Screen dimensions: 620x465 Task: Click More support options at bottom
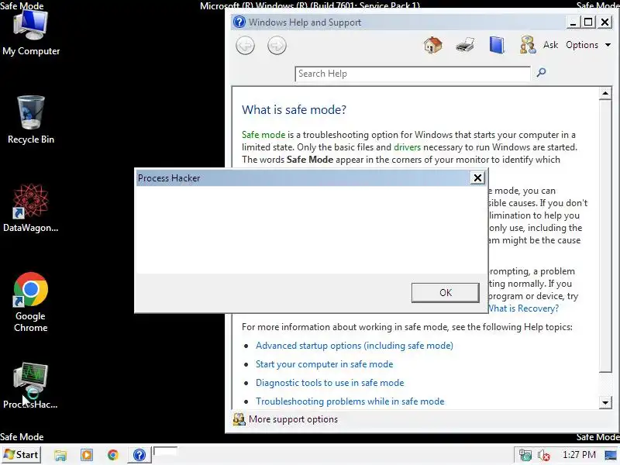click(293, 419)
